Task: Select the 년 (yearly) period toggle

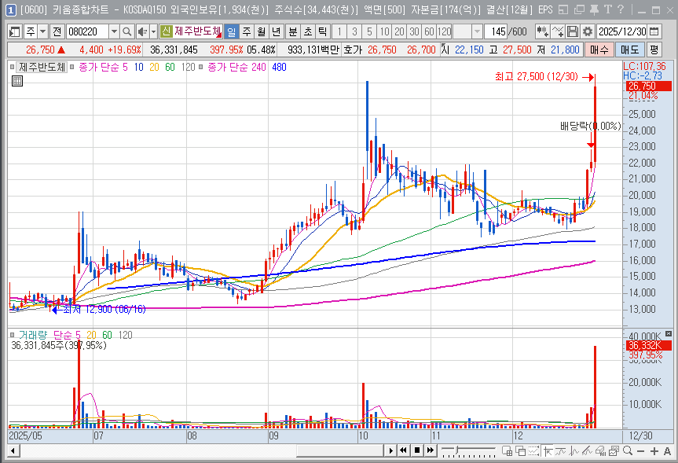Action: coord(276,31)
